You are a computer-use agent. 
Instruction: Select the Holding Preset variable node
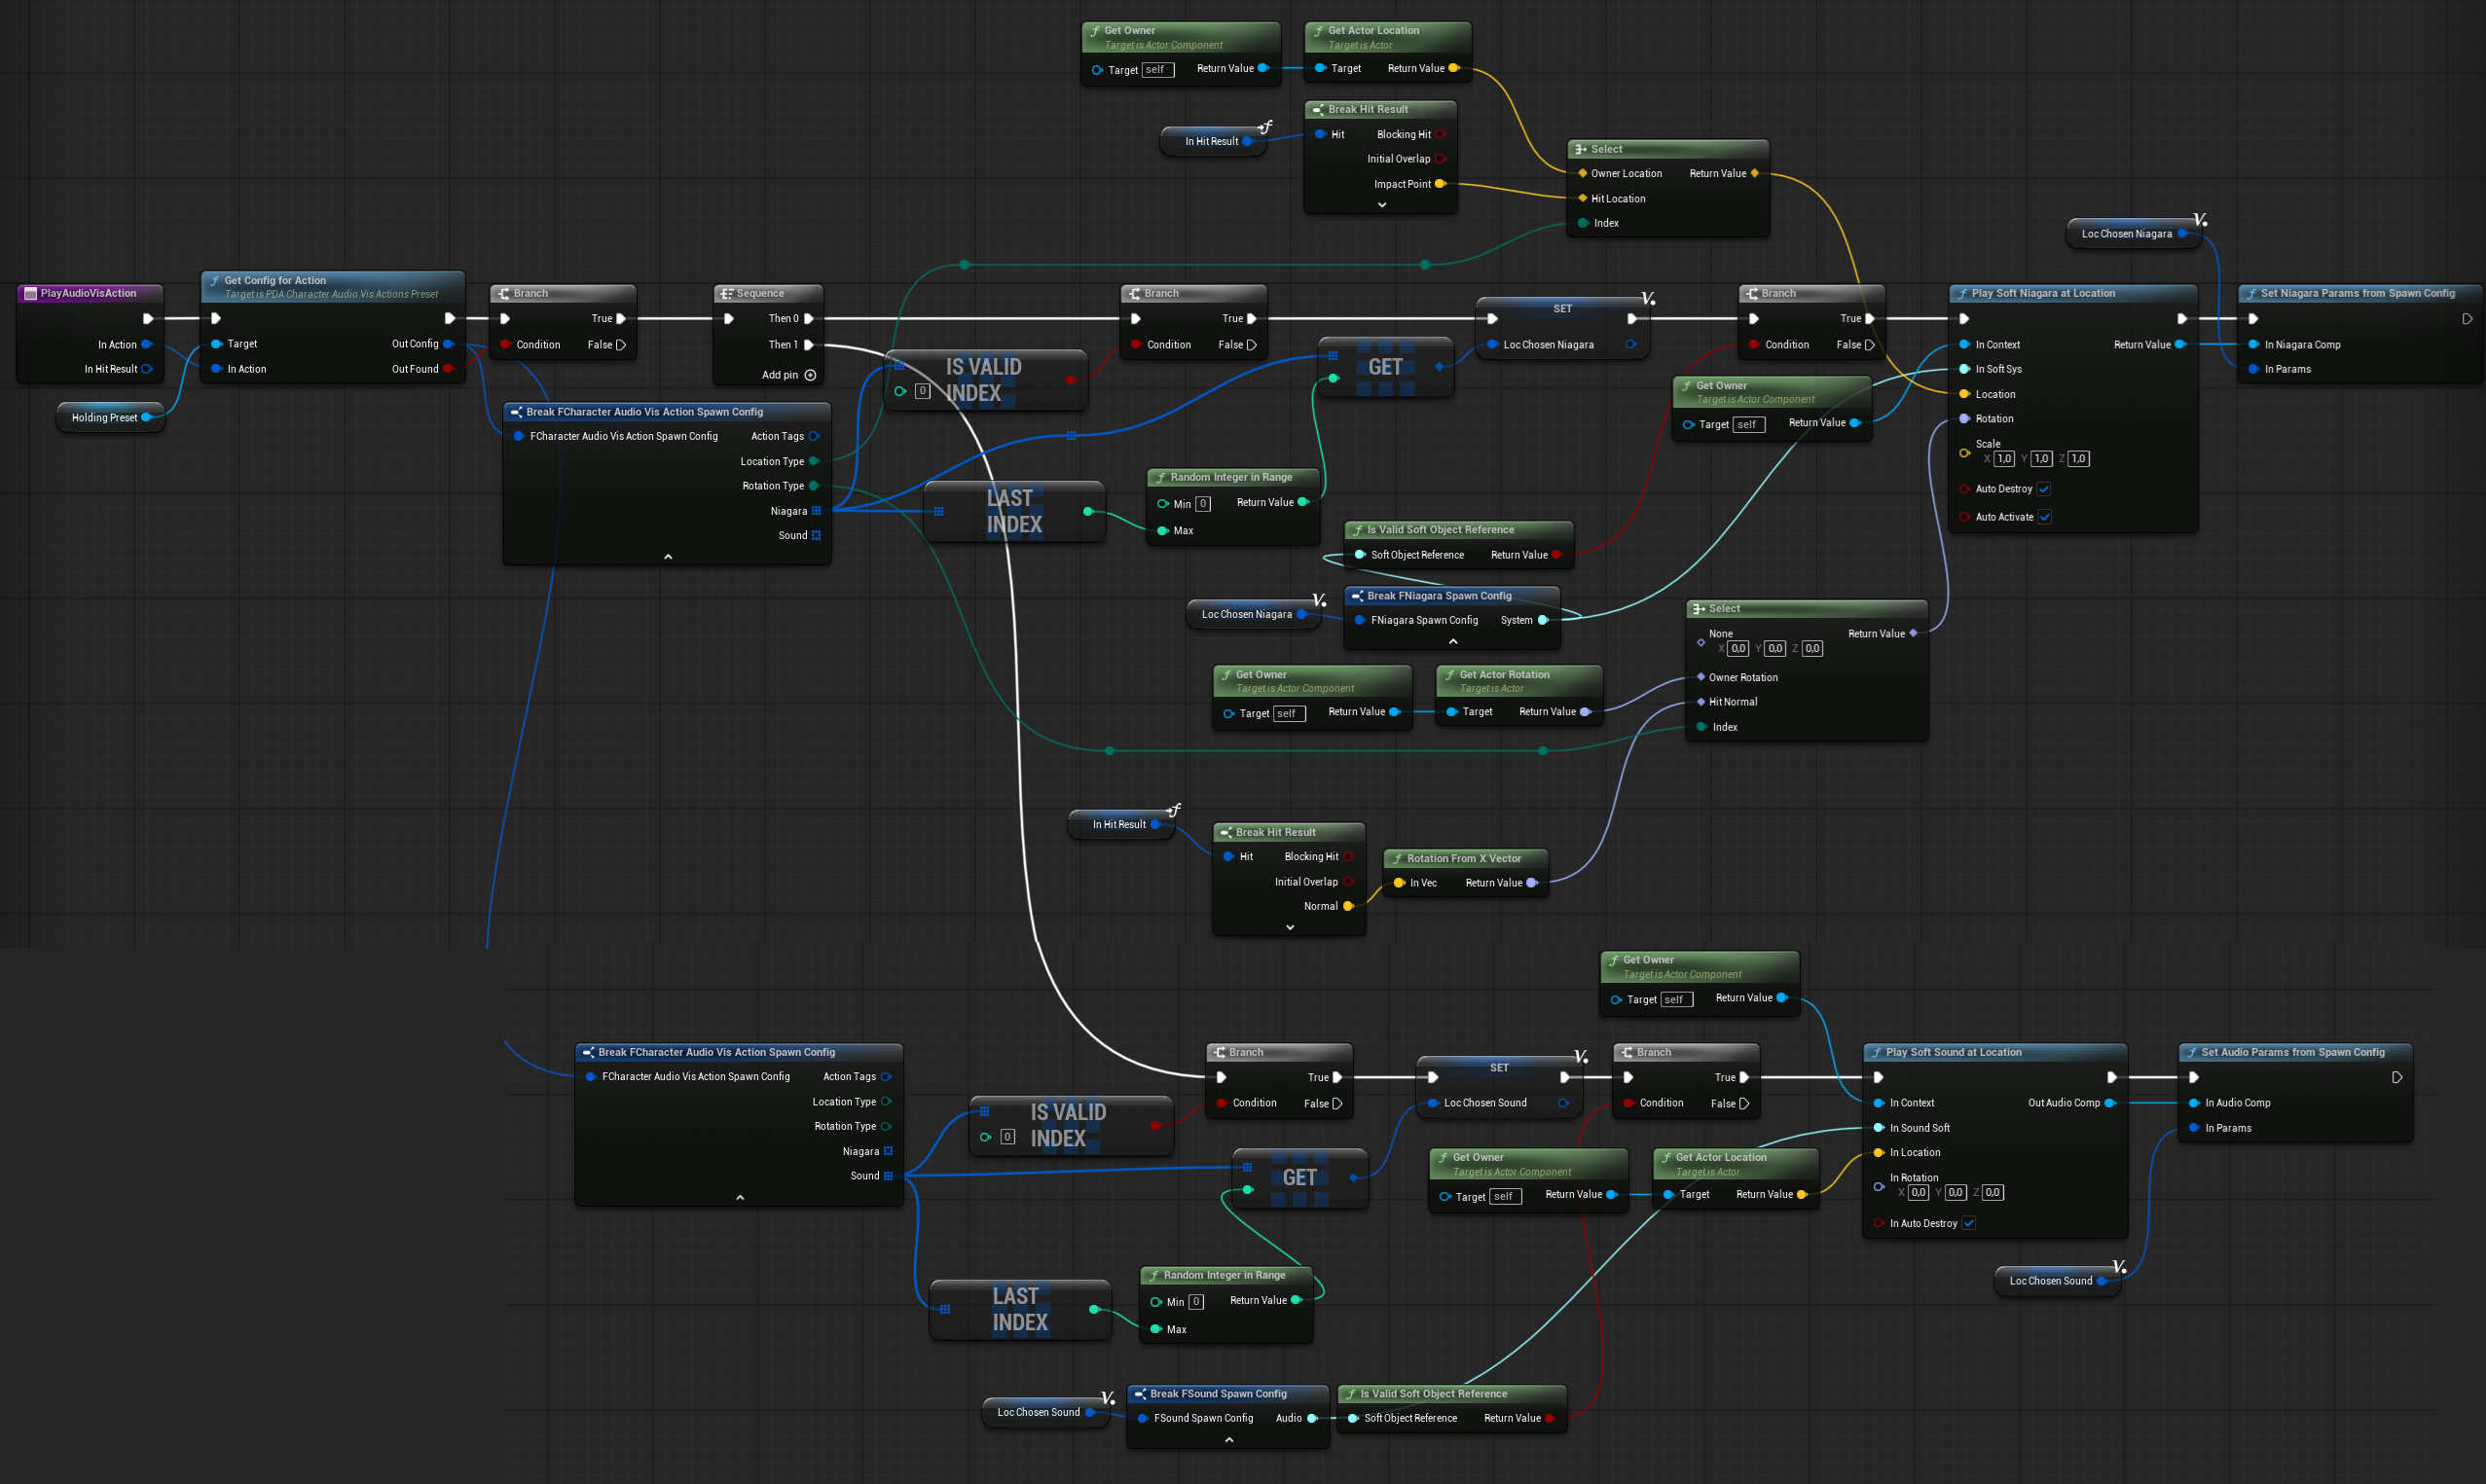(x=104, y=418)
